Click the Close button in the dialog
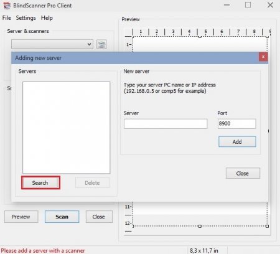 point(243,173)
